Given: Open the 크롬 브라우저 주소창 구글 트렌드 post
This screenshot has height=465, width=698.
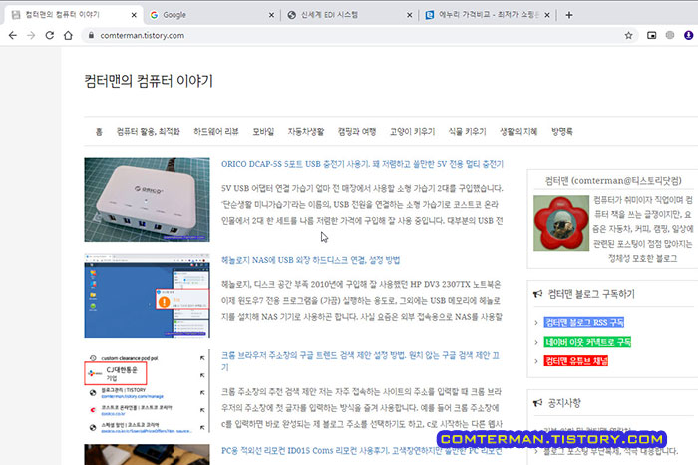Looking at the screenshot, I should (360, 361).
